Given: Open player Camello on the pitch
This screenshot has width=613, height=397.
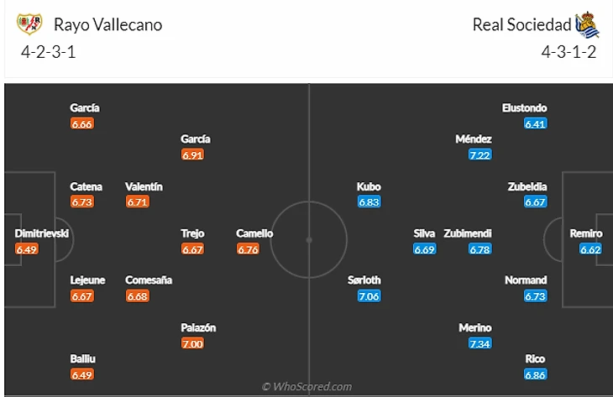Looking at the screenshot, I should 254,233.
